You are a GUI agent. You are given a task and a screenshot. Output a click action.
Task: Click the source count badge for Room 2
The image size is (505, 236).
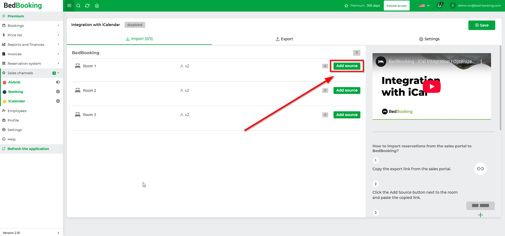tap(325, 91)
